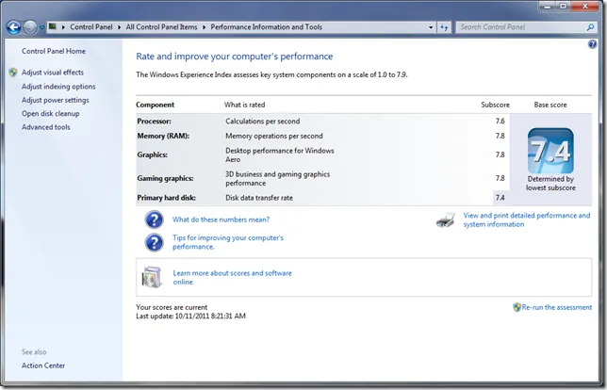Click the software box icon for scores online
607x390 pixels.
(x=153, y=277)
